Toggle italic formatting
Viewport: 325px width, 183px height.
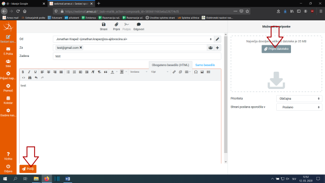pyautogui.click(x=29, y=72)
